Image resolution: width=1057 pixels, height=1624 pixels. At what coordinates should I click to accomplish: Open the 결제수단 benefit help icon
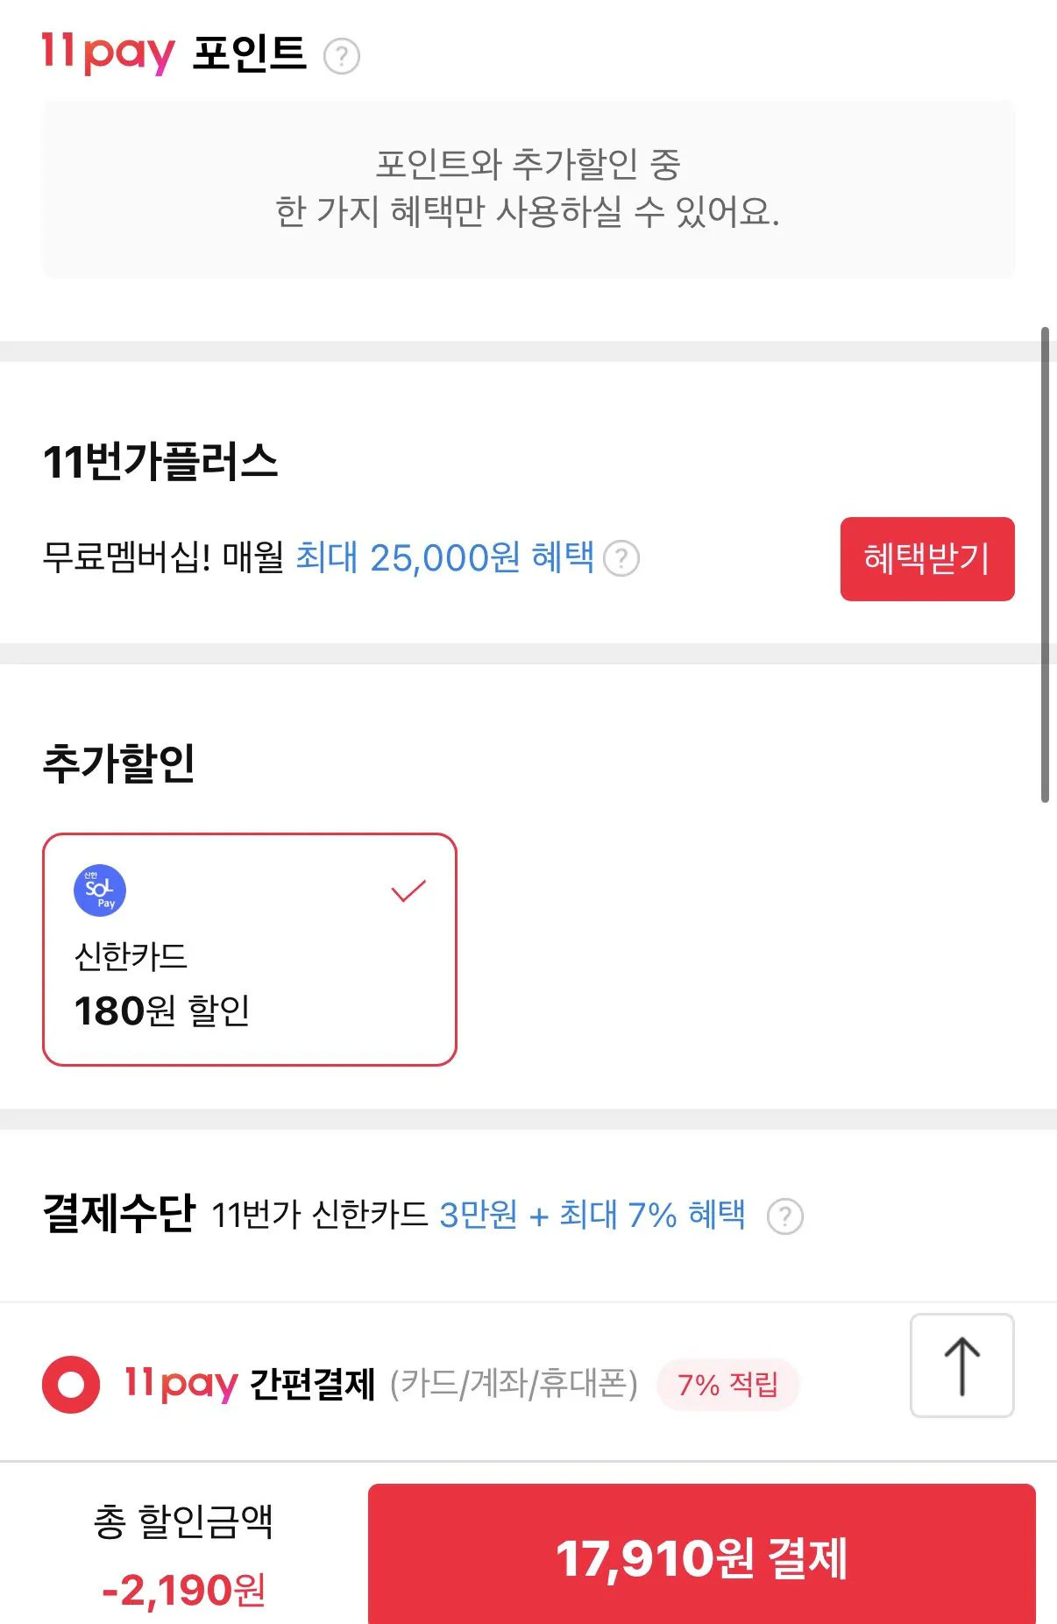(785, 1215)
